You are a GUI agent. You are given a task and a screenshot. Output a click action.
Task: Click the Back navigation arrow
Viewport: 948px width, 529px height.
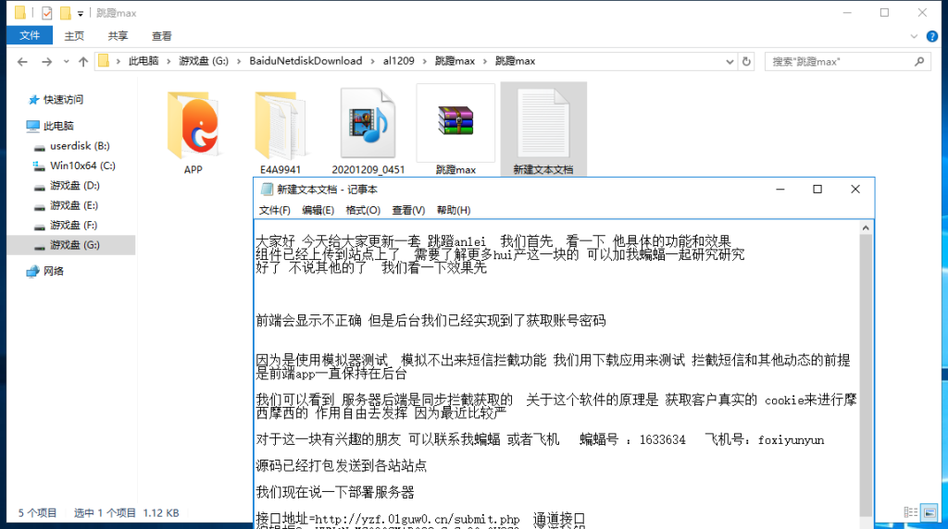click(22, 61)
